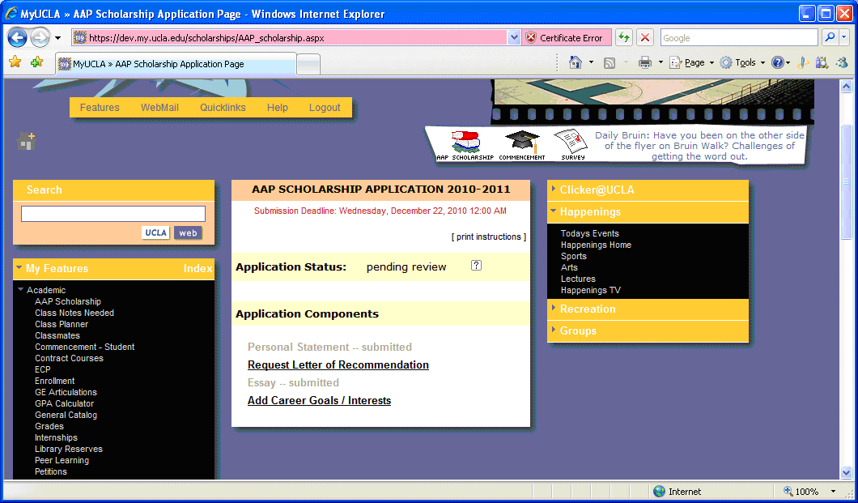Open Add Career Goals / Interests link
The width and height of the screenshot is (858, 503).
click(x=319, y=401)
